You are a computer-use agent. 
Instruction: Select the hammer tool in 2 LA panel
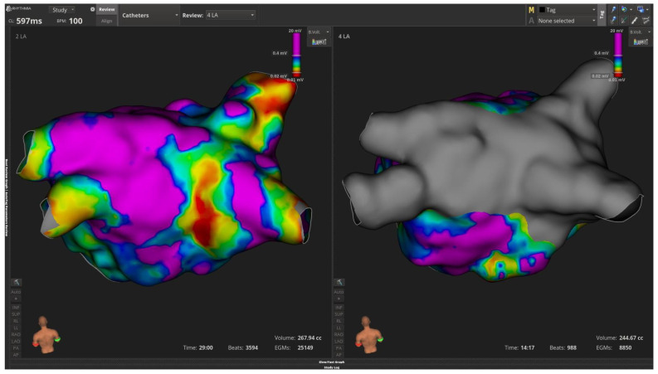16,282
